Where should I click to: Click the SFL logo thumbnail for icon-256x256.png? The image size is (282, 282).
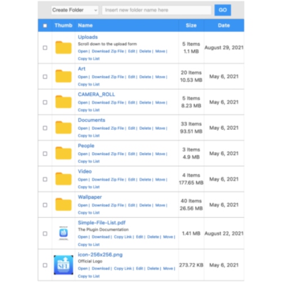(x=64, y=265)
